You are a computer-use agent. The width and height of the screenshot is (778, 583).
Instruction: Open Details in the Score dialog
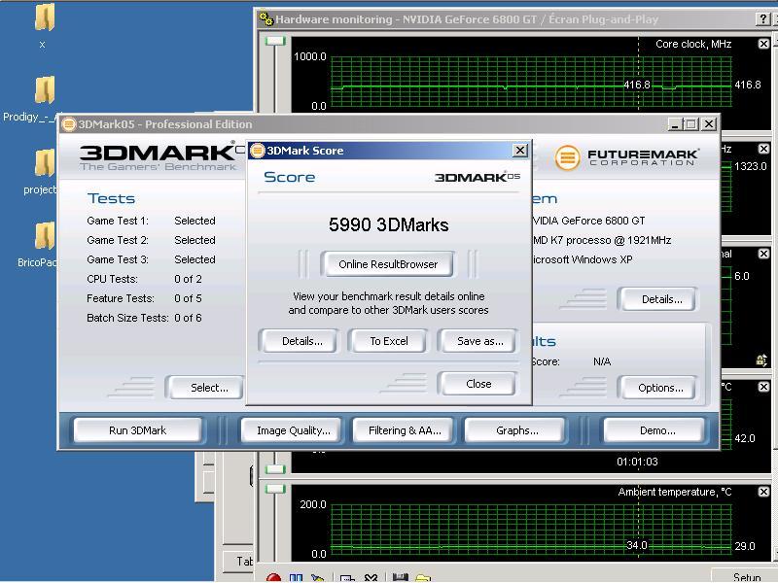[301, 341]
